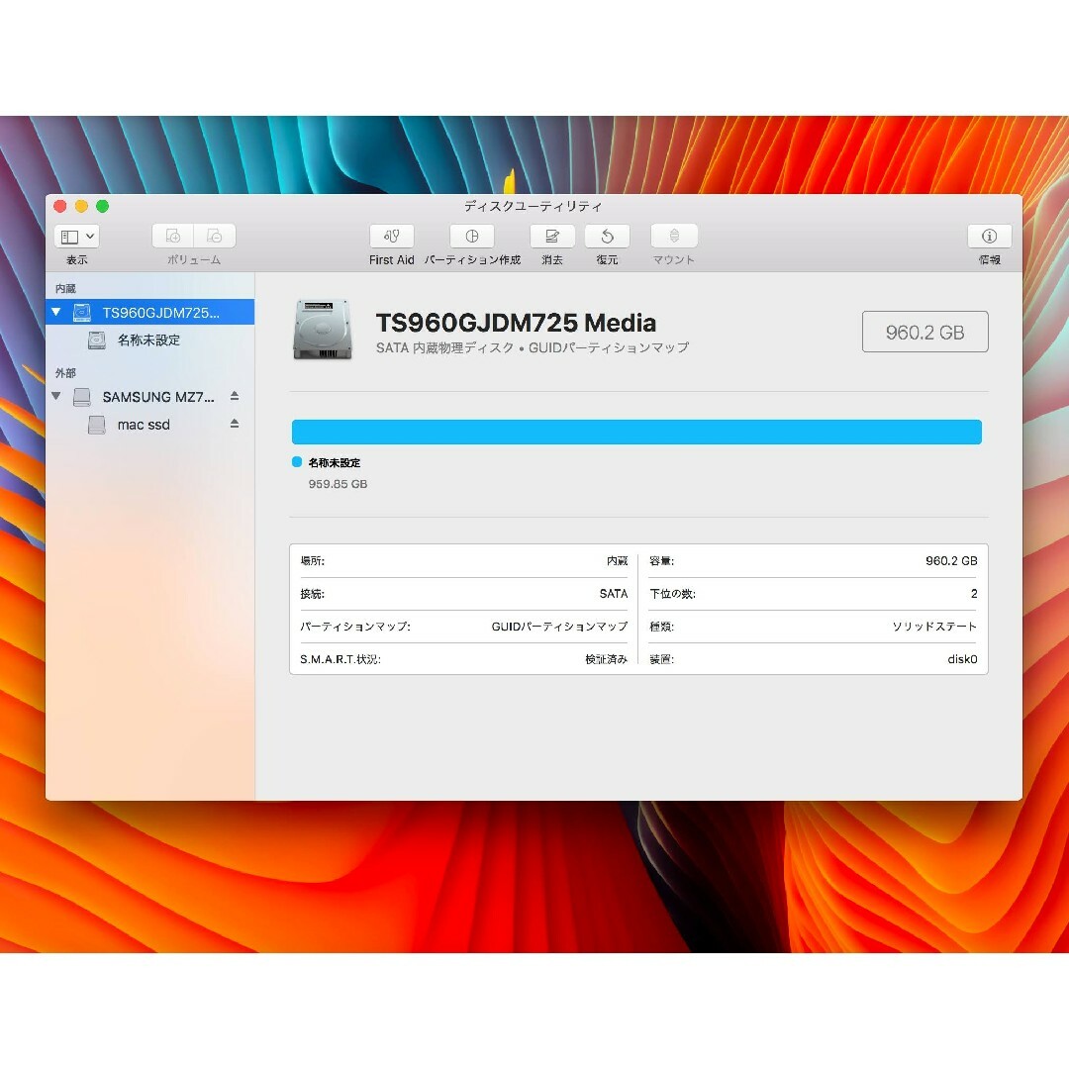Click the 表示 toolbar label
Viewport: 1069px width, 1069px height.
click(76, 259)
